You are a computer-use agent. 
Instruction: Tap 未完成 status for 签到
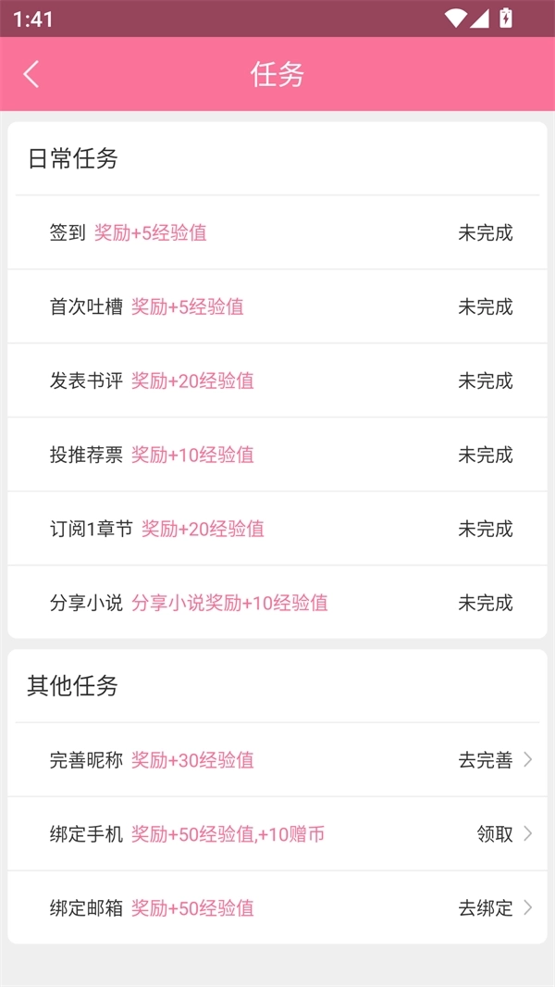coord(485,232)
